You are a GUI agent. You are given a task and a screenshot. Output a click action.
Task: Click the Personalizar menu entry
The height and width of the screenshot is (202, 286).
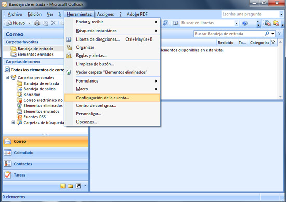112,114
